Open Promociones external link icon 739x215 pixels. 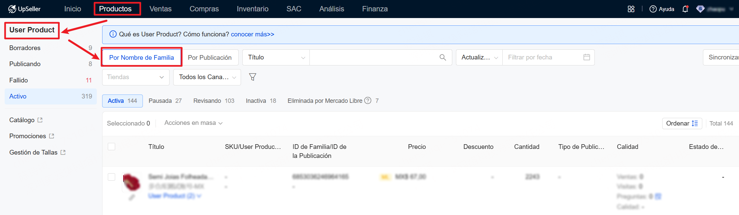[x=51, y=136]
